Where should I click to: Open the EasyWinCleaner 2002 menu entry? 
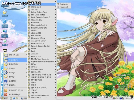pyautogui.click(x=42, y=28)
